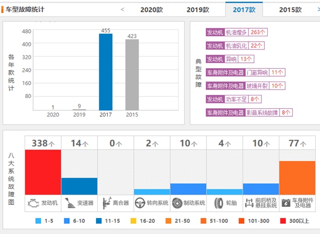This screenshot has height=234, width=320.
Task: Click the blue 2017 bar showing 455
Action: (x=106, y=72)
